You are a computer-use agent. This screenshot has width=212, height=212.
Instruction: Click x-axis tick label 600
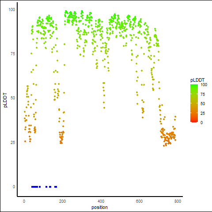point(139,201)
